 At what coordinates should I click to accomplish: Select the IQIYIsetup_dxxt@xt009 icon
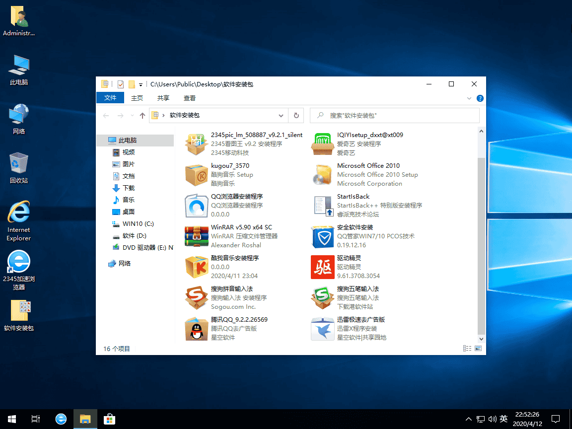point(322,143)
